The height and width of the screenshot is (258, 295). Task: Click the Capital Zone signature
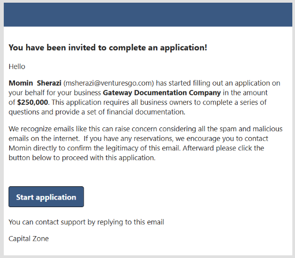point(28,239)
